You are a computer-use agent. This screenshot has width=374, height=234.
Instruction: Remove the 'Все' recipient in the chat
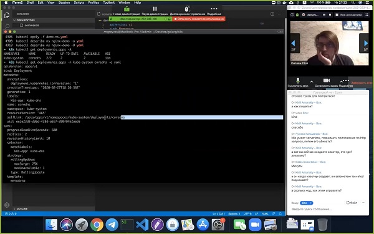310,203
